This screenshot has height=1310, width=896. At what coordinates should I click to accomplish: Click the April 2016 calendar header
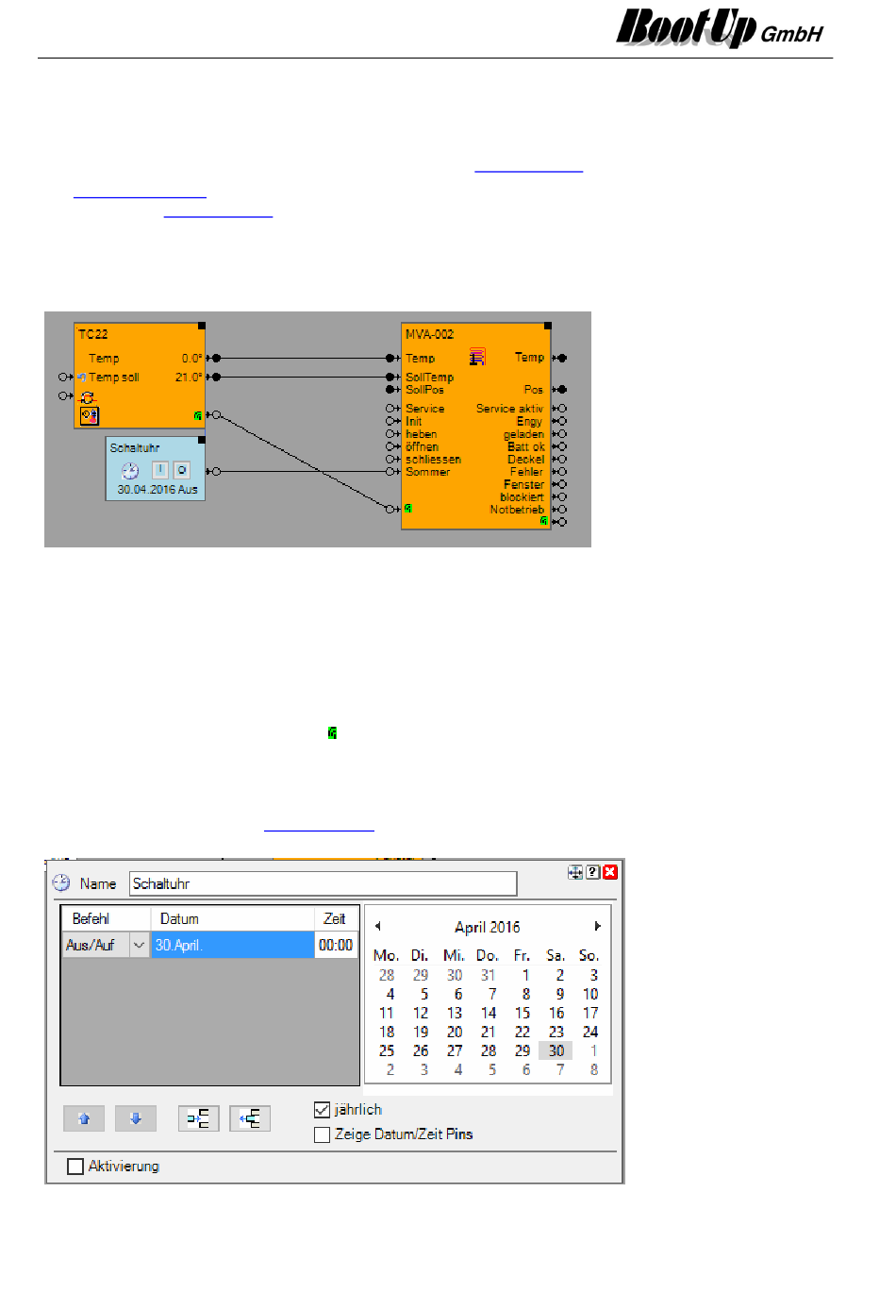click(x=488, y=927)
